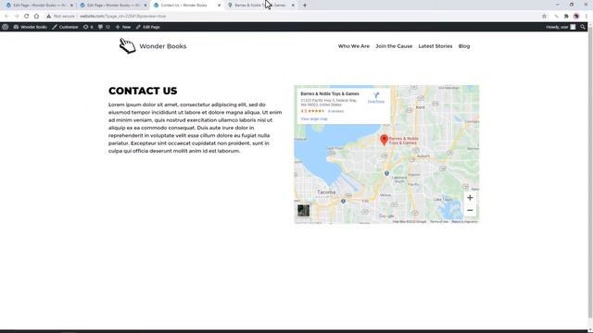
Task: Open the 6 reviews link in map card
Action: click(x=335, y=111)
